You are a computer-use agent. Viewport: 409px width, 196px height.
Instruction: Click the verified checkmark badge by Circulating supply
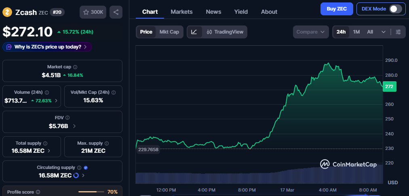click(86, 168)
